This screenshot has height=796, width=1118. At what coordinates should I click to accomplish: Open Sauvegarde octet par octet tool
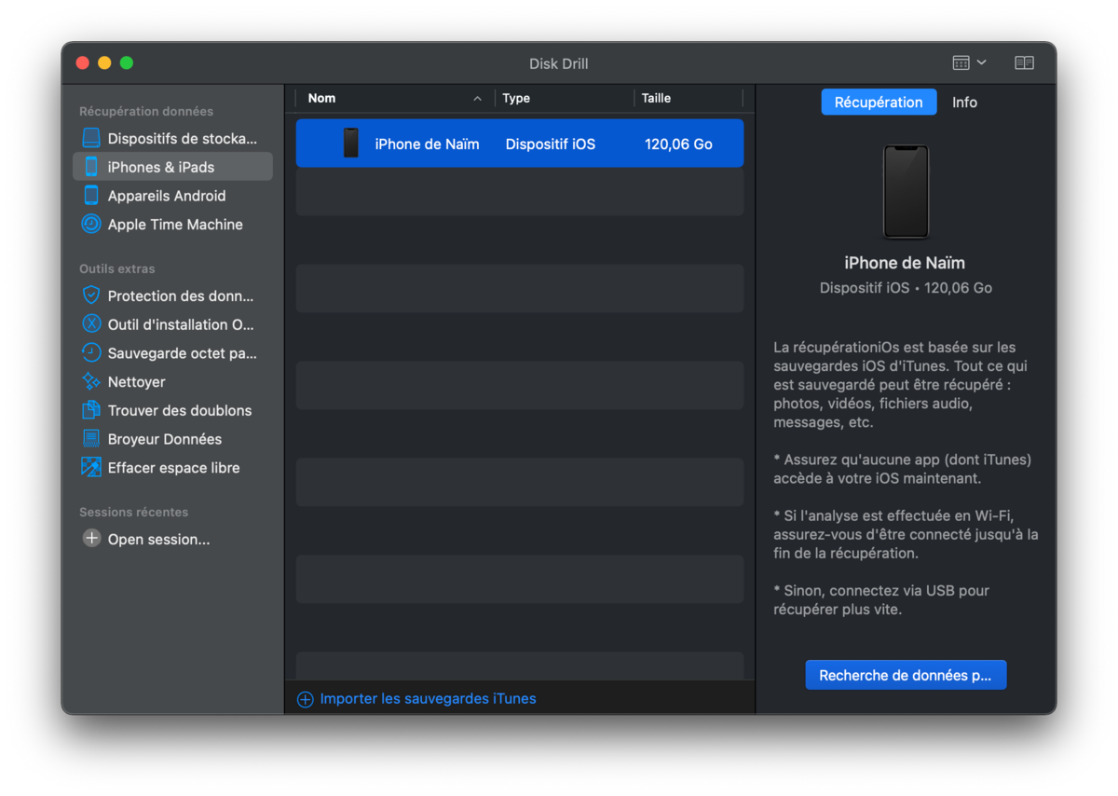(x=172, y=352)
